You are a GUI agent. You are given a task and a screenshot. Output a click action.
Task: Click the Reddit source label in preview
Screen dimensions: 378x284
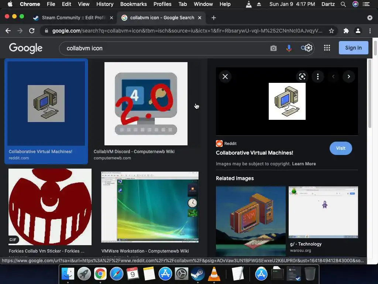[226, 143]
